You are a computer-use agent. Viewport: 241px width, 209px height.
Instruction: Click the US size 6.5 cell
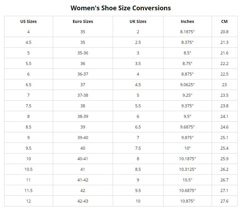click(28, 85)
